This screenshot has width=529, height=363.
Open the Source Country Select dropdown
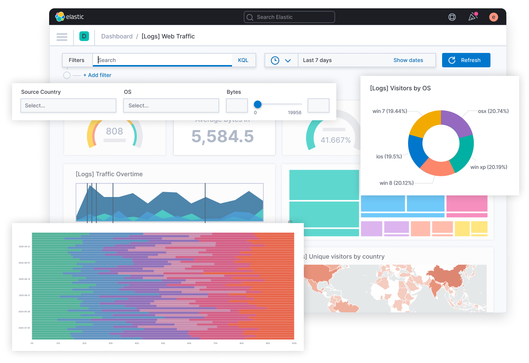(x=68, y=105)
